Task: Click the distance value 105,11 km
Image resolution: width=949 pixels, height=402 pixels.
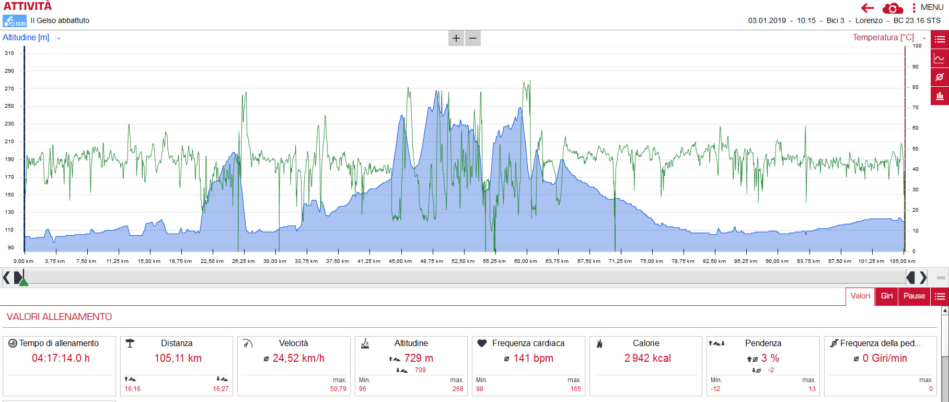Action: coord(178,358)
